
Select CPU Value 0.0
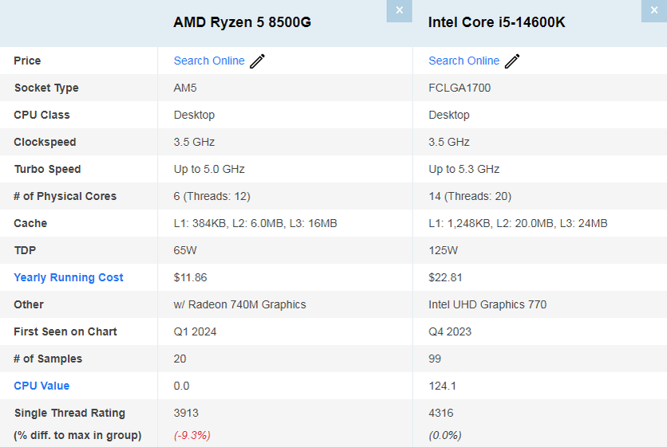[181, 386]
